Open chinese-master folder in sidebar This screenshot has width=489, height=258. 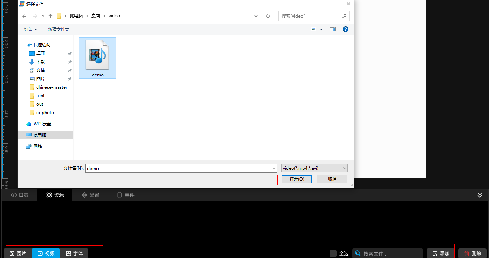point(52,87)
